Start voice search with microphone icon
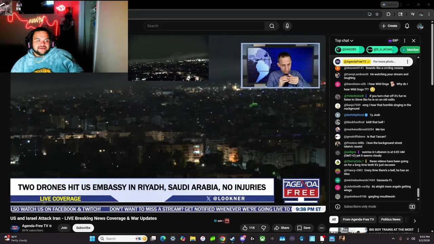Image resolution: width=434 pixels, height=244 pixels. pyautogui.click(x=287, y=26)
